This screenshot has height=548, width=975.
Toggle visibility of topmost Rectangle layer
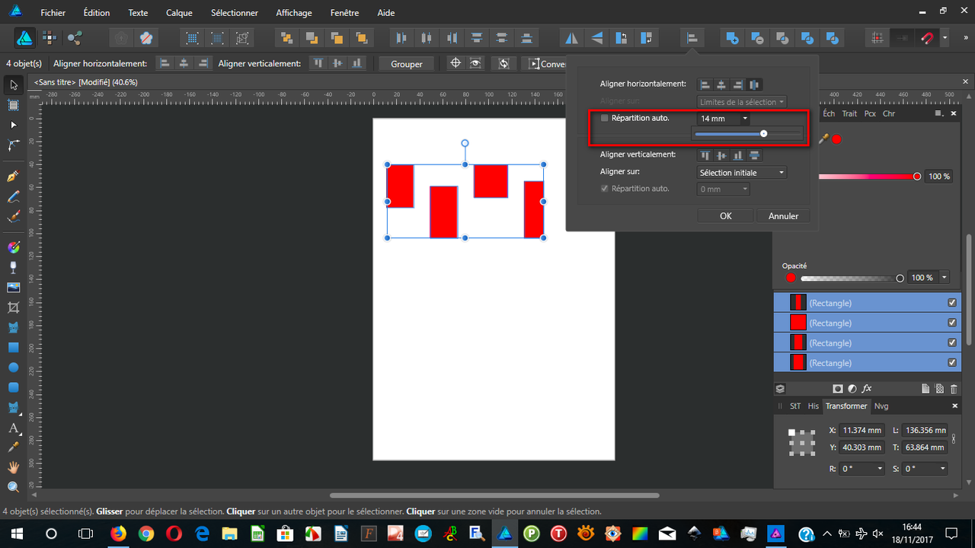(x=952, y=302)
